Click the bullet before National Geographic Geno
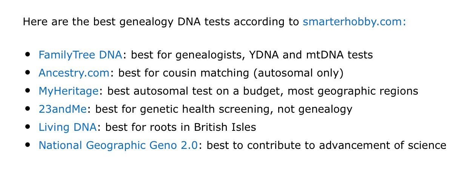473x170 pixels. [28, 145]
